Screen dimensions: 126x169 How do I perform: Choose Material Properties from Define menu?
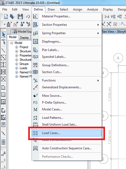[67, 16]
